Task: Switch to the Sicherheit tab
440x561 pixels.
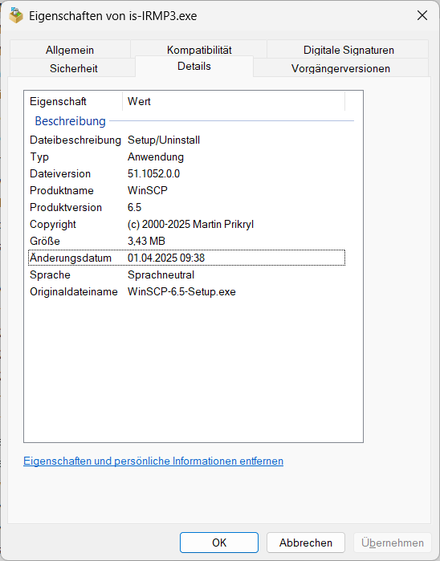Action: point(73,68)
